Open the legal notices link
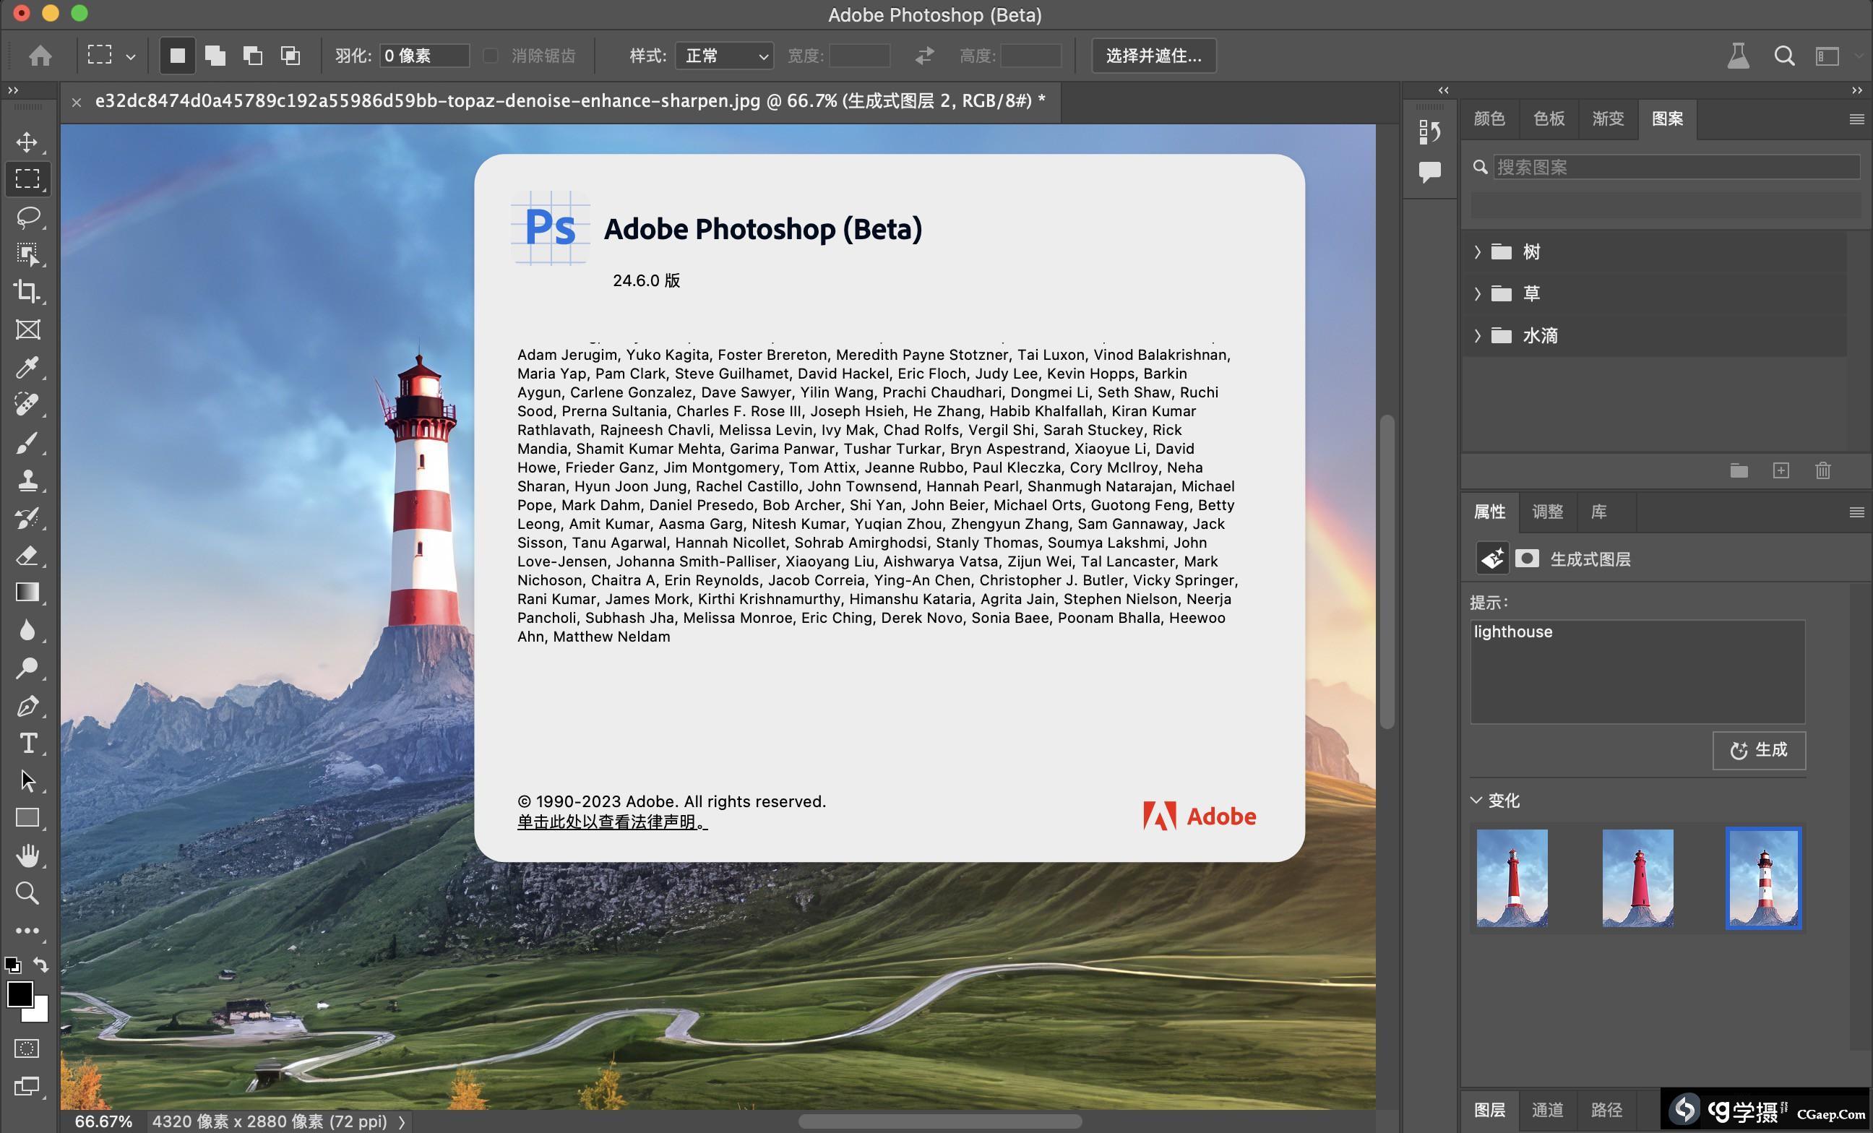This screenshot has width=1873, height=1133. [x=612, y=822]
